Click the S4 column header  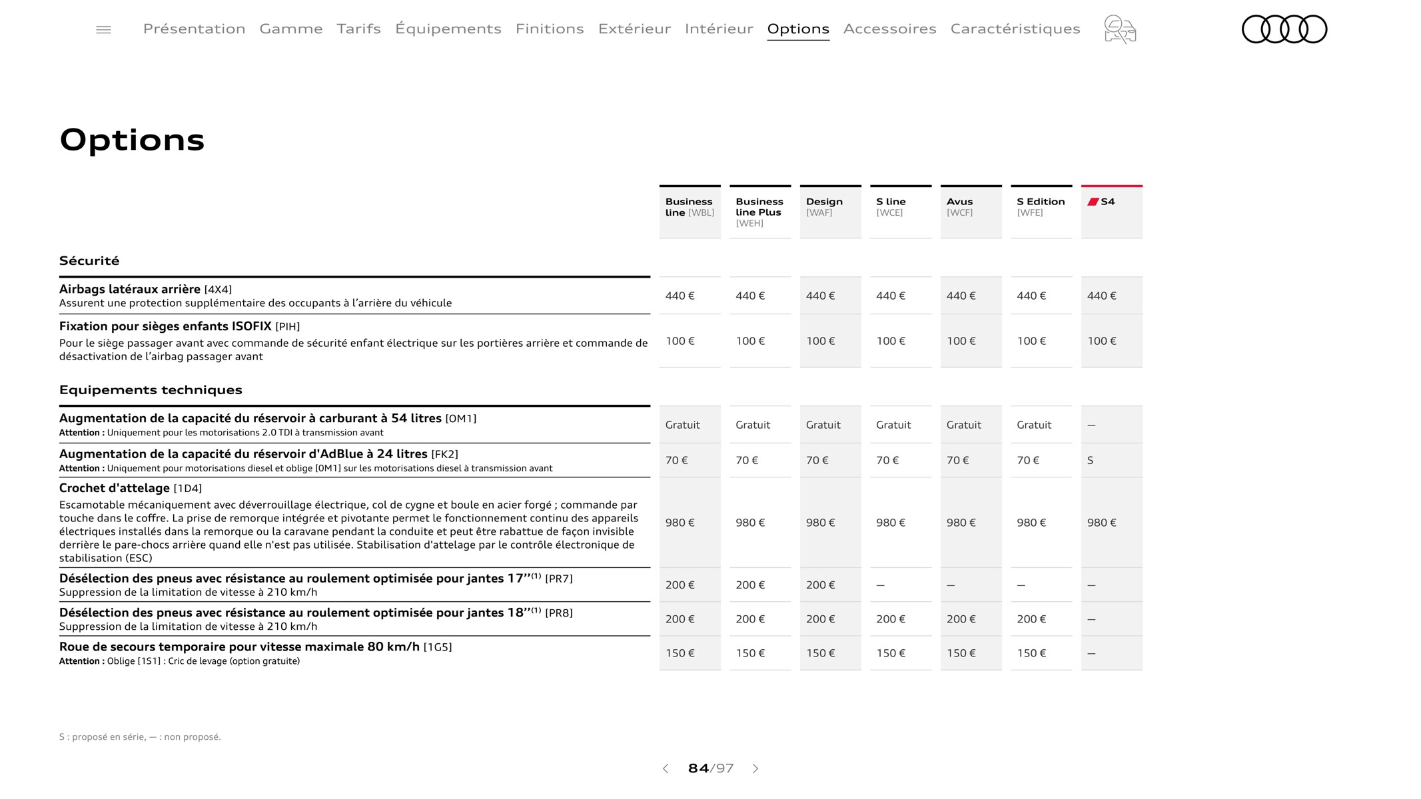click(1111, 212)
